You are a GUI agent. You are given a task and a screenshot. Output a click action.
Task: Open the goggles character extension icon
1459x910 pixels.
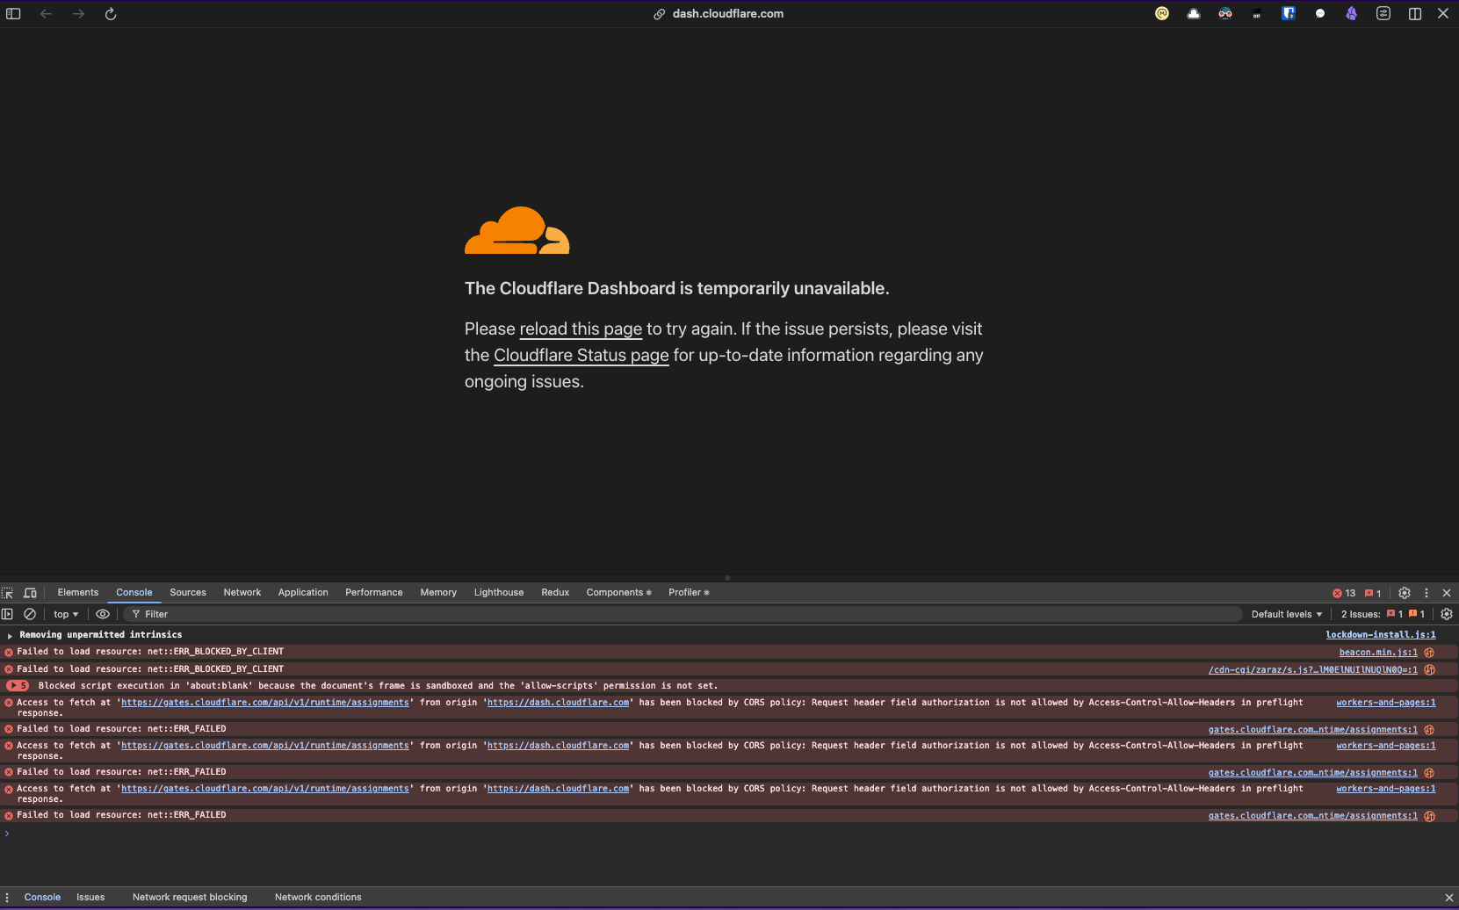1225,13
